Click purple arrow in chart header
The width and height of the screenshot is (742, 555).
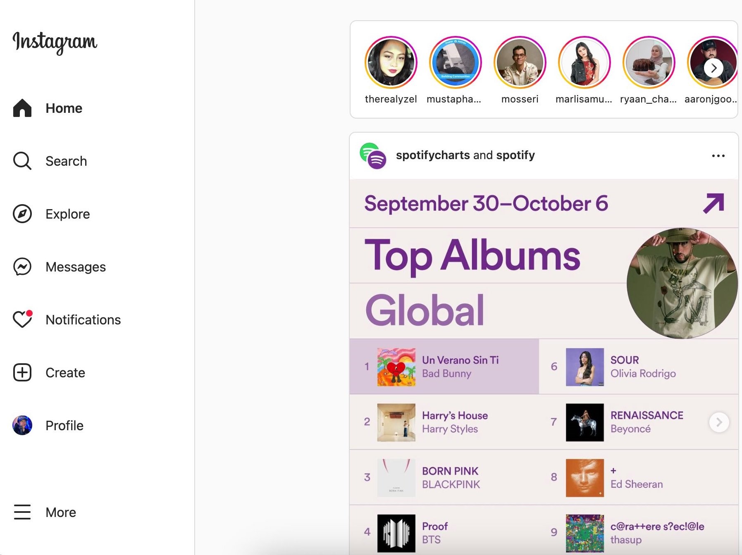pos(713,203)
